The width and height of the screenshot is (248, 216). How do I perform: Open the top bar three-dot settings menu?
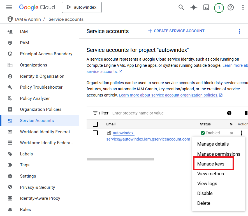pyautogui.click(x=243, y=8)
